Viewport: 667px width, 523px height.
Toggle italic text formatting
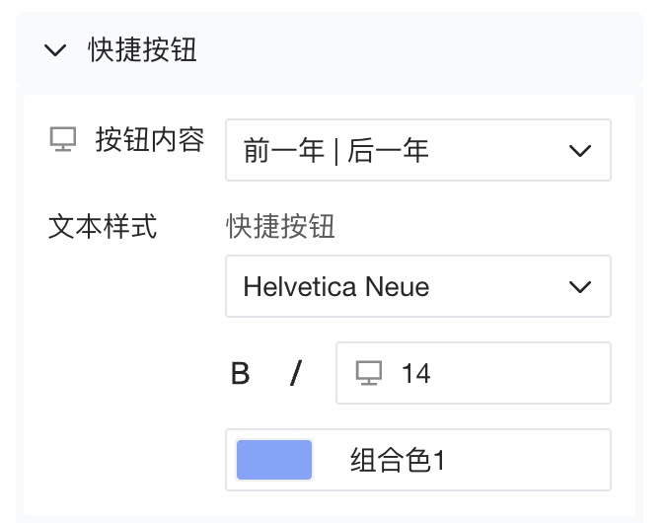[x=295, y=374]
